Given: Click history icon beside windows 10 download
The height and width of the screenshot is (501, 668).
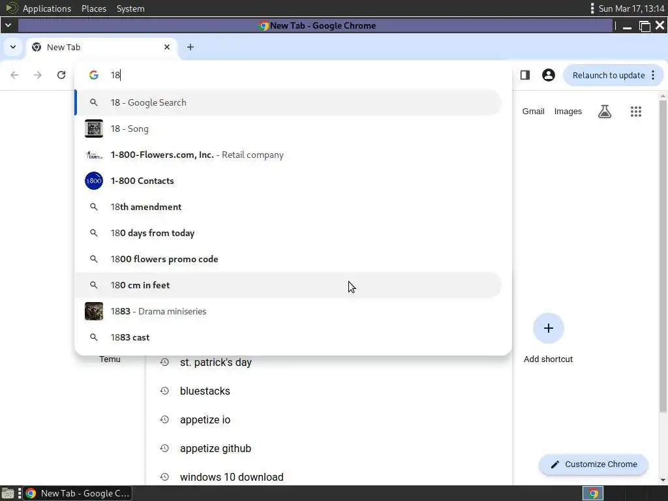Looking at the screenshot, I should pyautogui.click(x=164, y=477).
